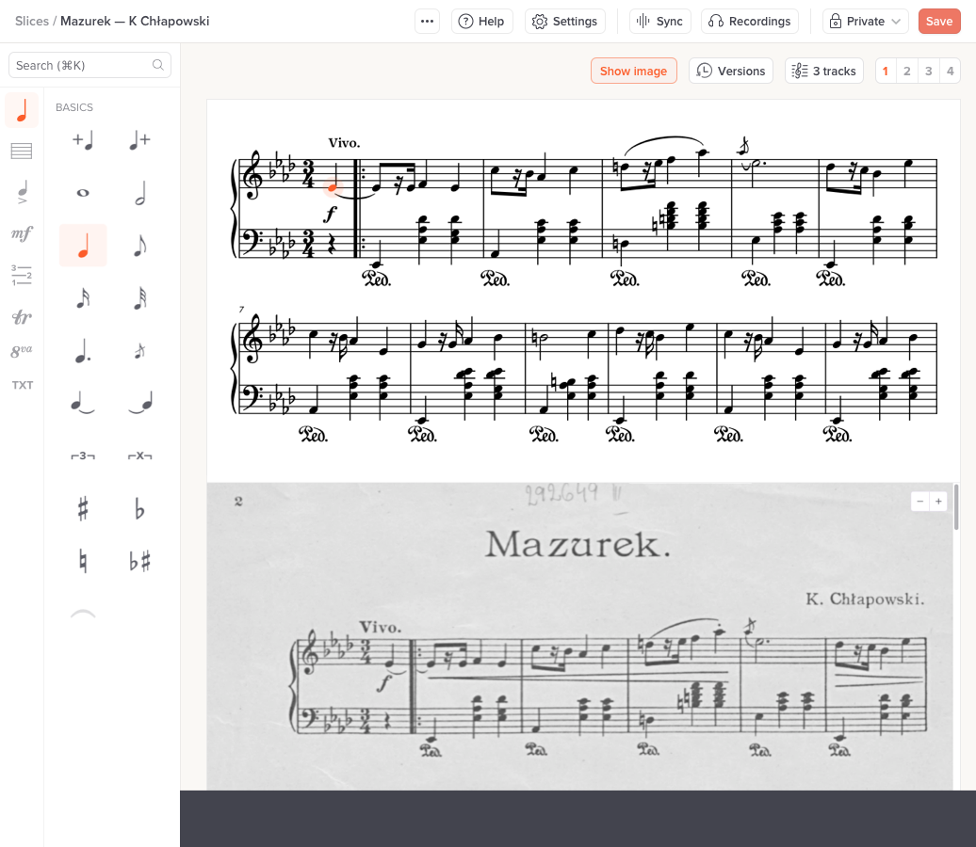Select the eighth note duration
Viewport: 976px width, 847px height.
point(139,245)
